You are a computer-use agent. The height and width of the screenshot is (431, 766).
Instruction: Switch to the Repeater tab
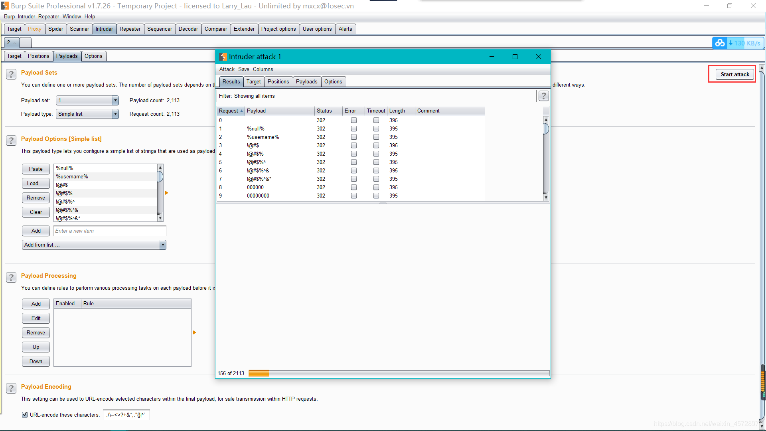pos(130,29)
